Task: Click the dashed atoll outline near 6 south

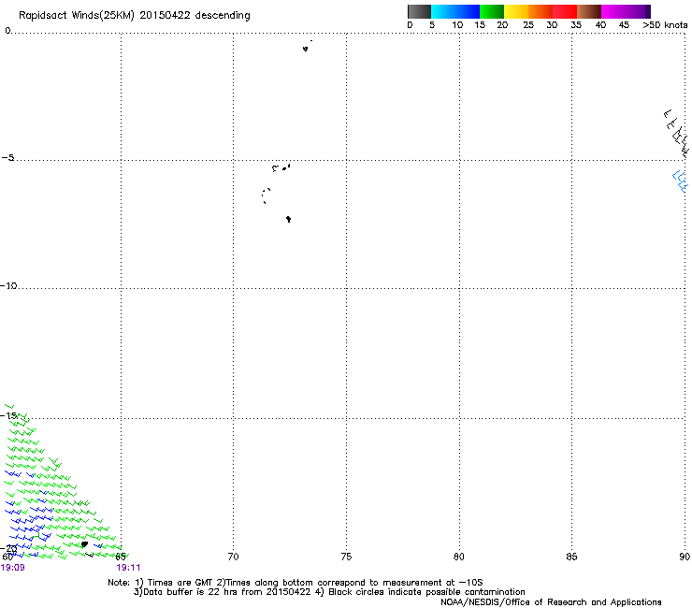Action: pyautogui.click(x=266, y=195)
